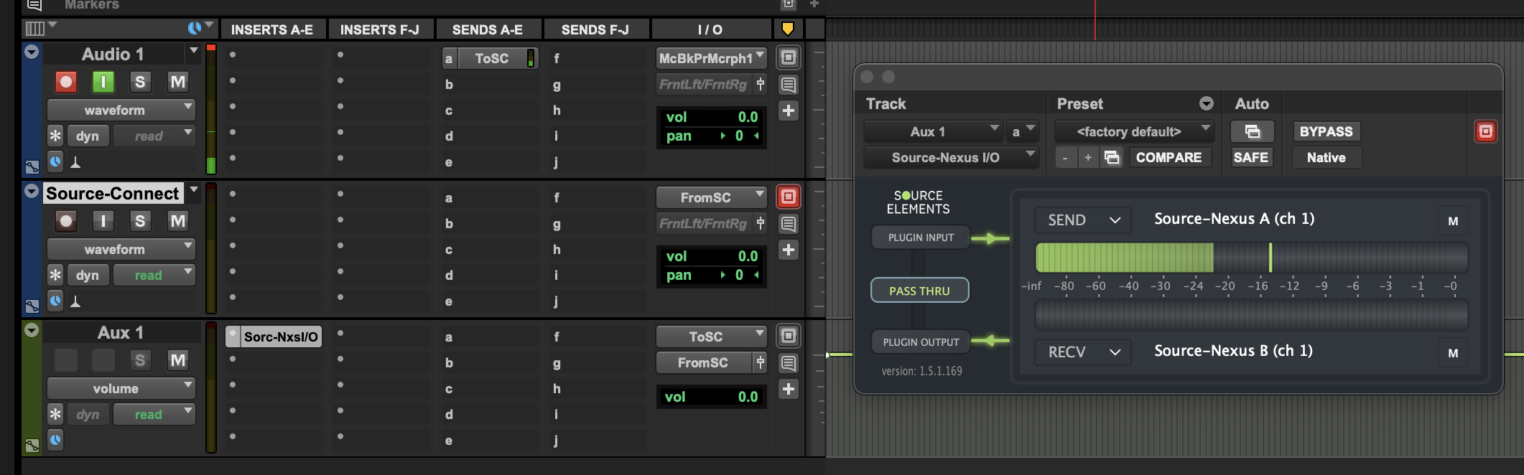This screenshot has height=475, width=1524.
Task: Click the yellow marker icon in column header
Action: pos(787,29)
